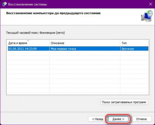Continue with the Далее button
The height and width of the screenshot is (125, 155).
(x=118, y=119)
